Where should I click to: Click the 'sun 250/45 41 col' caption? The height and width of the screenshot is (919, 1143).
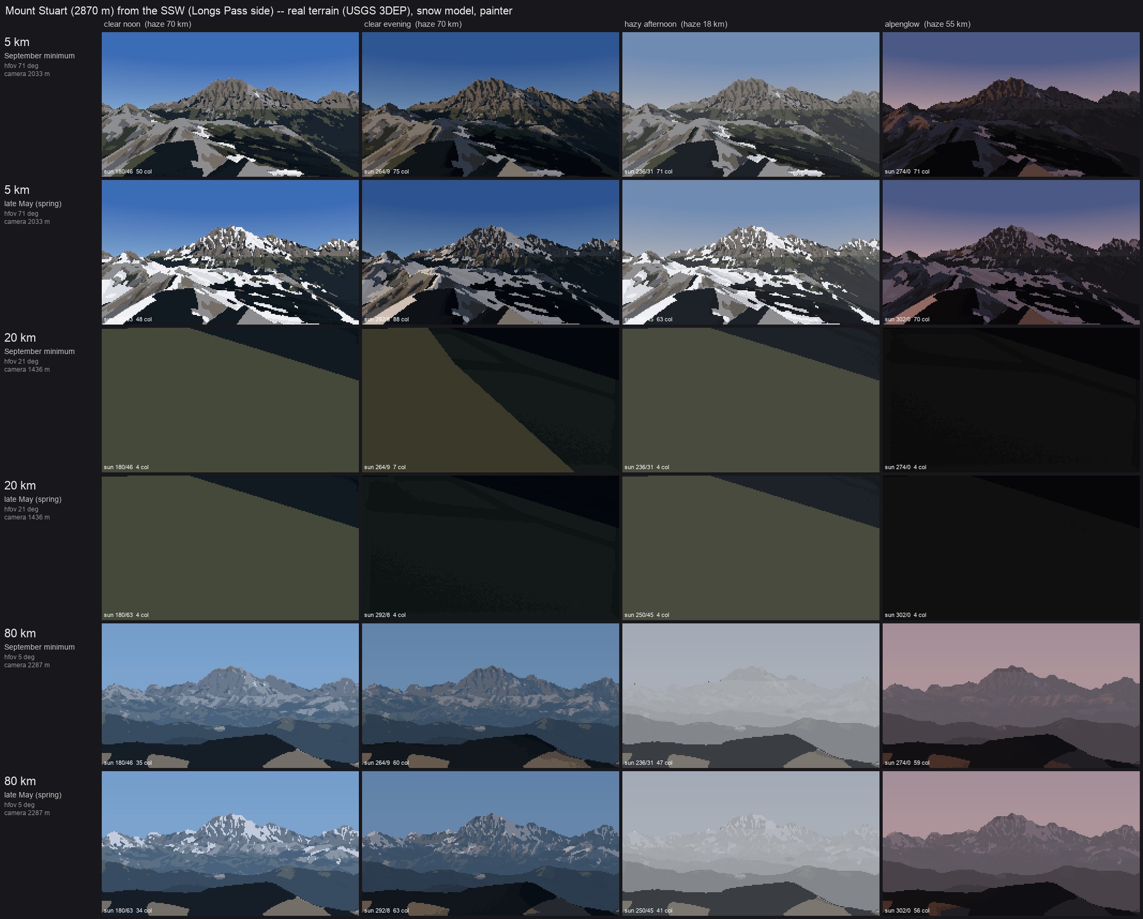tap(648, 910)
